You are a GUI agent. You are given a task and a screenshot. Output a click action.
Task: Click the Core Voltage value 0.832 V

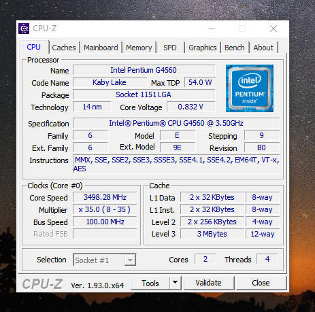[190, 107]
